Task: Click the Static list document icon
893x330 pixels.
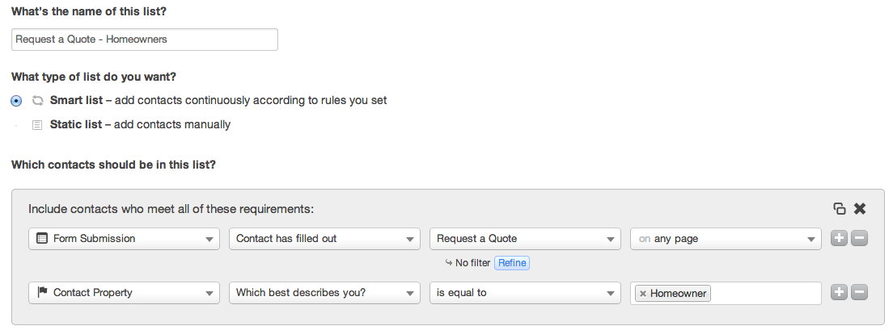Action: pos(36,125)
